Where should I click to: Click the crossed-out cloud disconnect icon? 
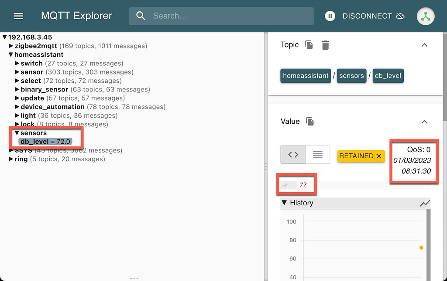pos(400,16)
